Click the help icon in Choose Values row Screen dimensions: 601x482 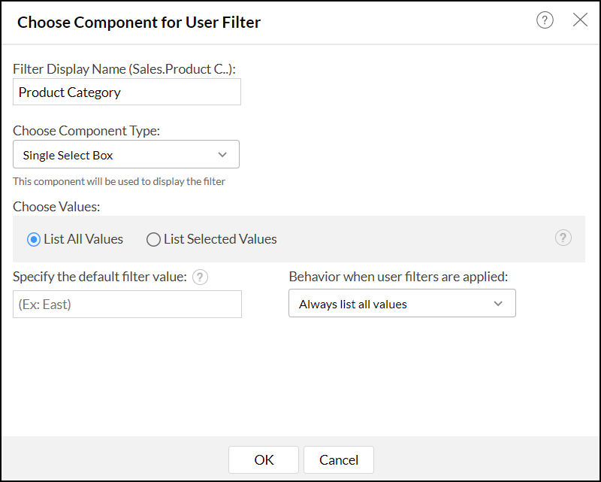click(563, 238)
